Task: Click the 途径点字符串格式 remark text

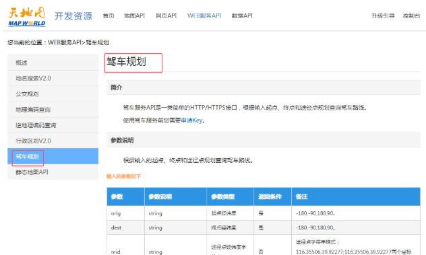Action: click(x=317, y=242)
